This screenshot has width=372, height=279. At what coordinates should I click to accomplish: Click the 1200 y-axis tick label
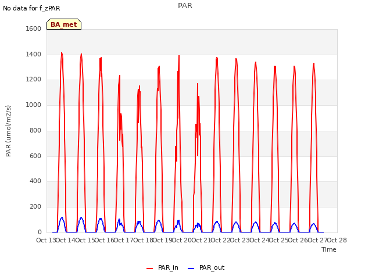pyautogui.click(x=34, y=79)
